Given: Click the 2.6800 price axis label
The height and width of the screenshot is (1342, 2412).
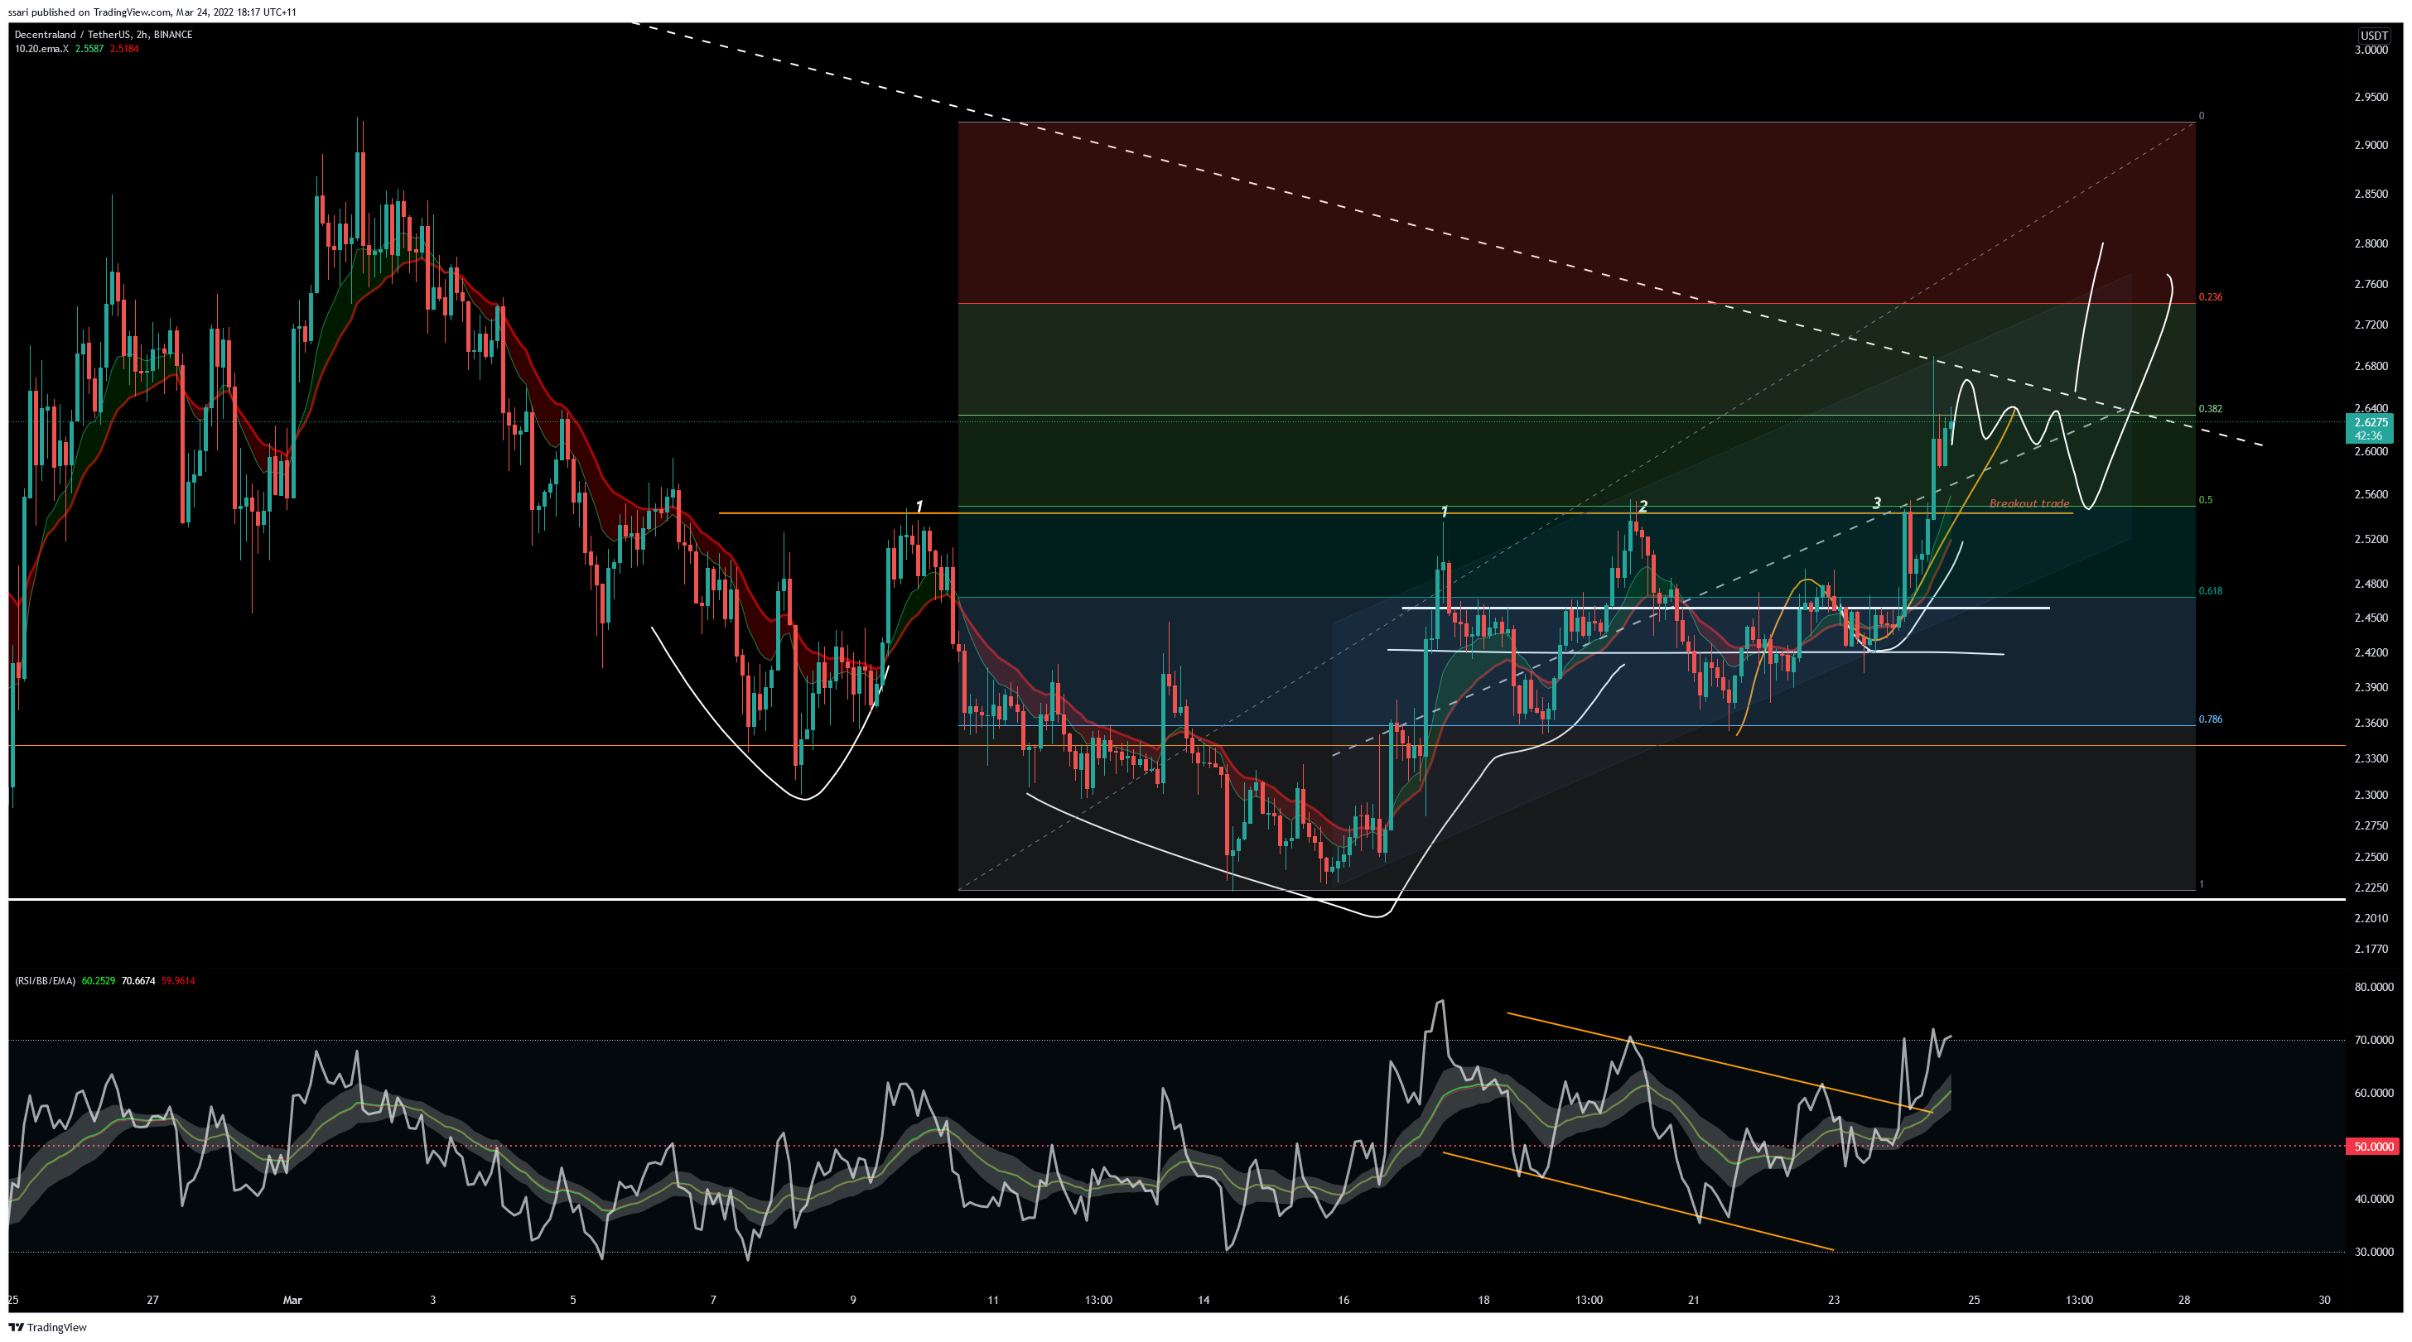Looking at the screenshot, I should (x=2371, y=366).
